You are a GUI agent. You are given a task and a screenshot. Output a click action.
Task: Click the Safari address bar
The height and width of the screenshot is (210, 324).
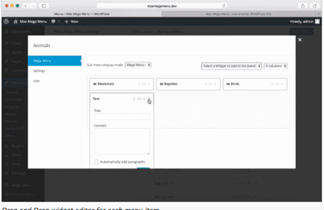coord(162,6)
